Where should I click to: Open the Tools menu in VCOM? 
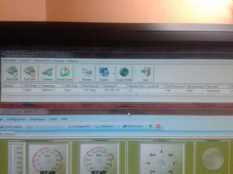click(25, 61)
